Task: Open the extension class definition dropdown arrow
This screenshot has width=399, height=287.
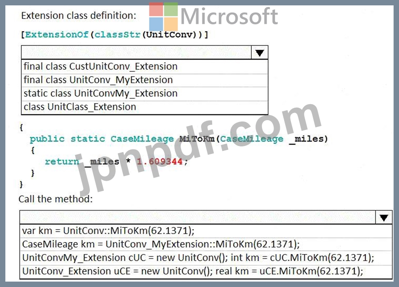Action: click(x=260, y=53)
